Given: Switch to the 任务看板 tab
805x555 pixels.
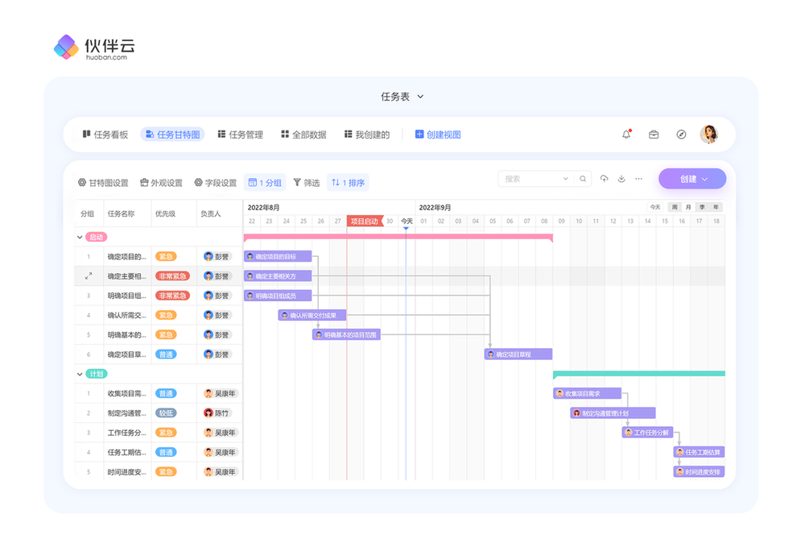Looking at the screenshot, I should pyautogui.click(x=105, y=135).
